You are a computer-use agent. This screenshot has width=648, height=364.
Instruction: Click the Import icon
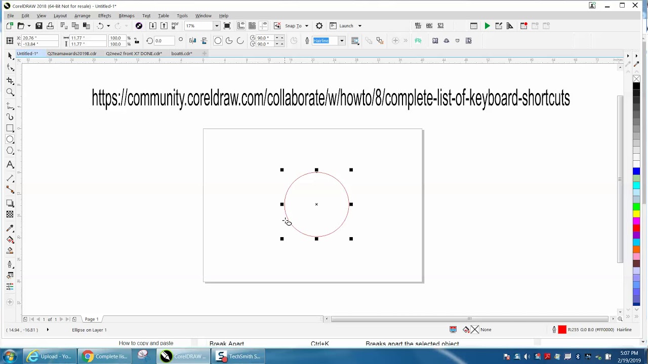coord(153,26)
